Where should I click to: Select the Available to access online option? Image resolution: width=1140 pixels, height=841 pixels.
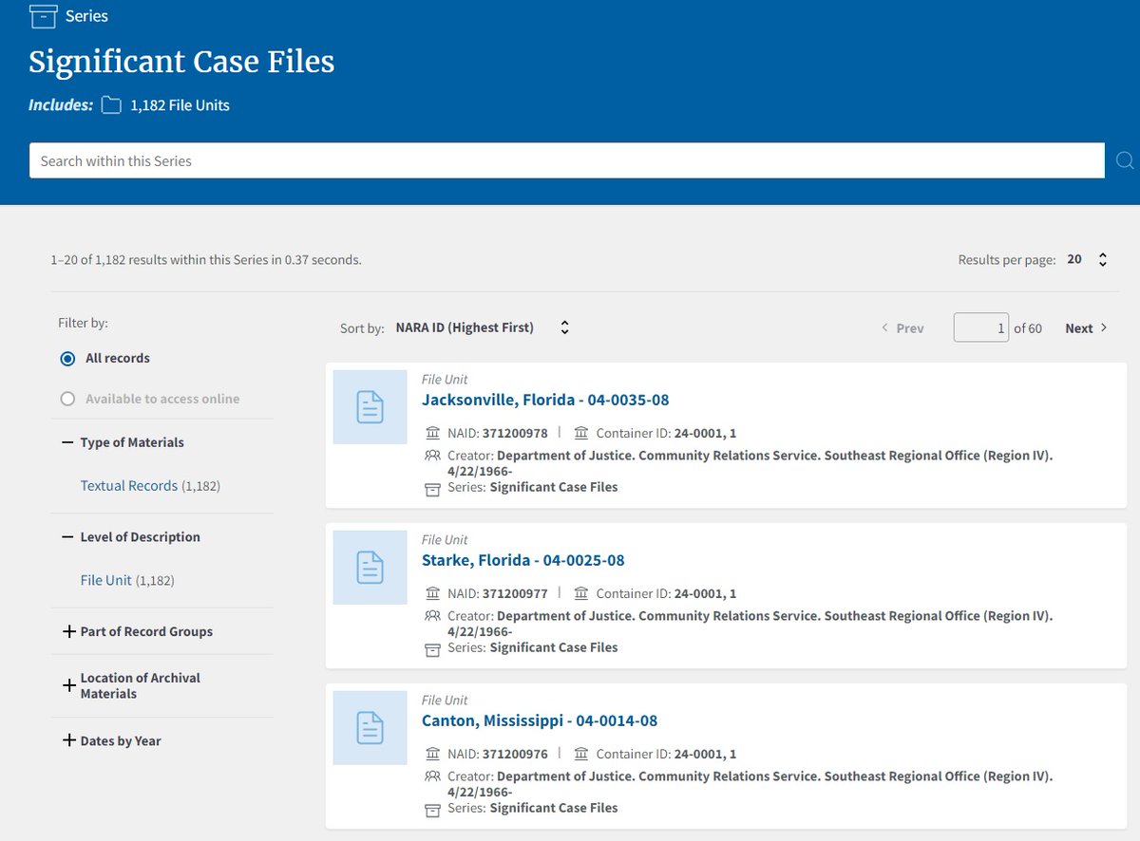(66, 398)
